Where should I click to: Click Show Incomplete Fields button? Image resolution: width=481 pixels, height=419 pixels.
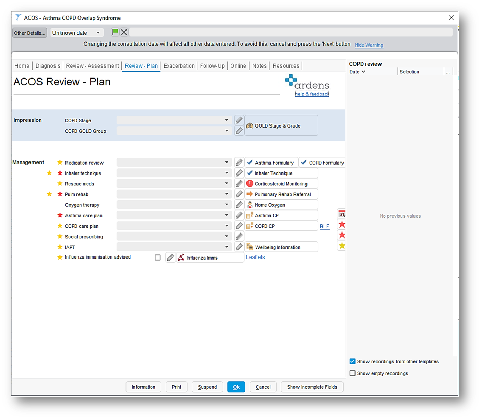(x=312, y=387)
